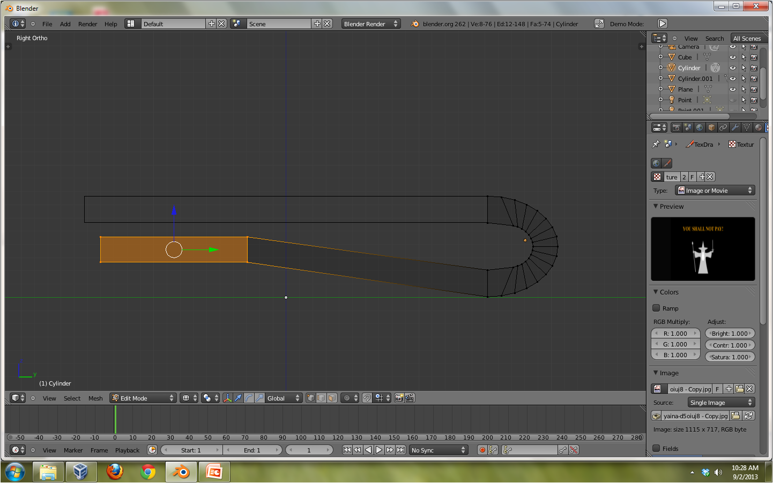Activate the translate manipulator arrow icon
The height and width of the screenshot is (483, 773).
[238, 398]
